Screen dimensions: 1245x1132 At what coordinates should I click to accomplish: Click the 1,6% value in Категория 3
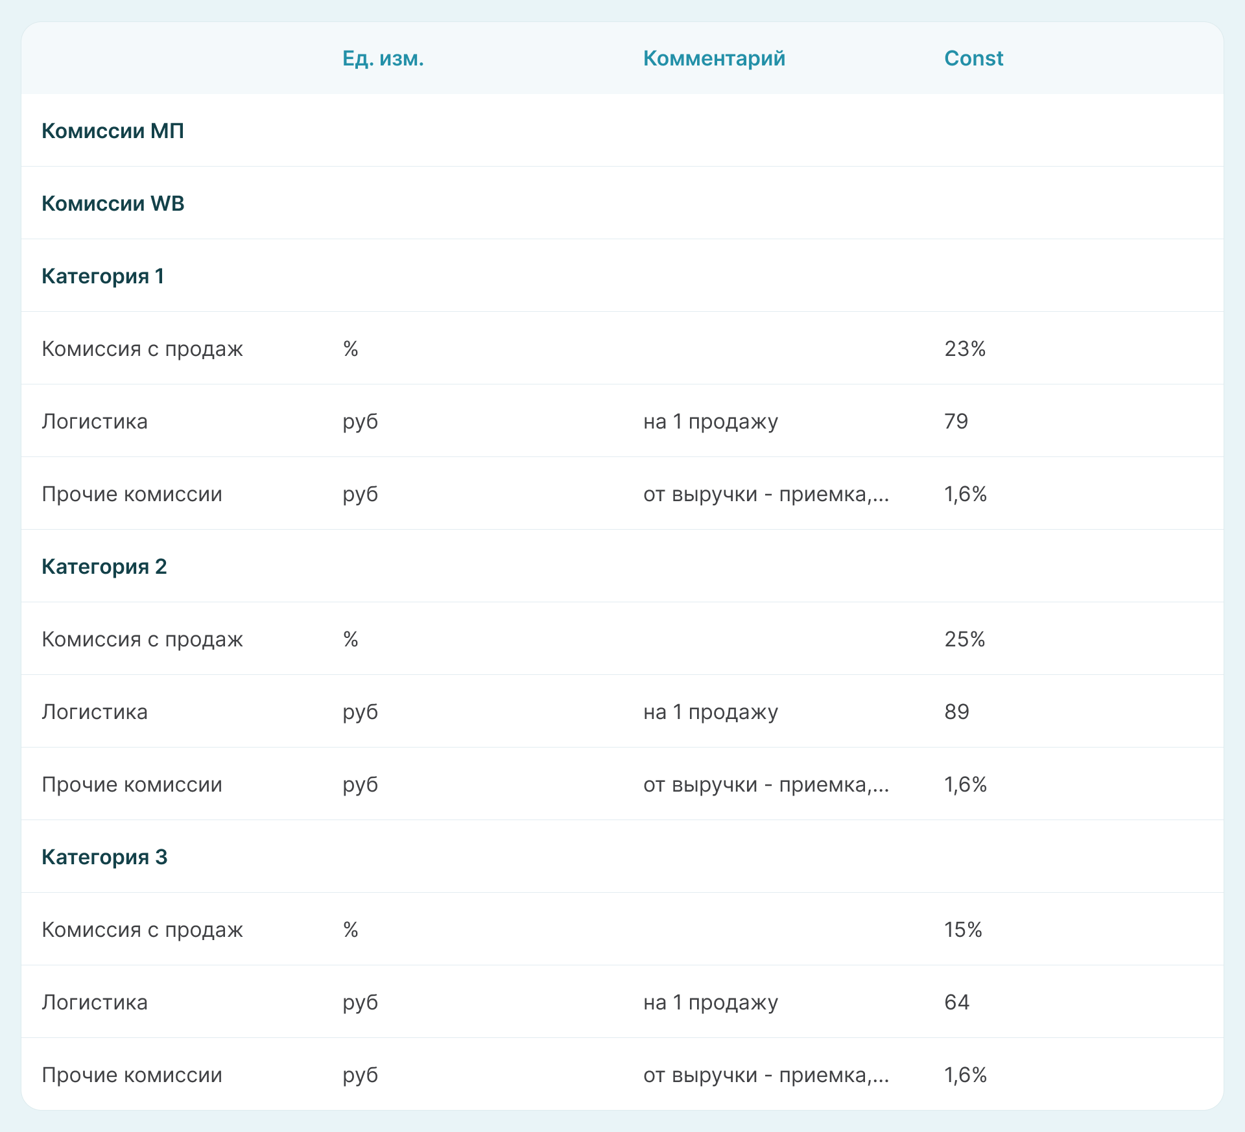point(966,1075)
